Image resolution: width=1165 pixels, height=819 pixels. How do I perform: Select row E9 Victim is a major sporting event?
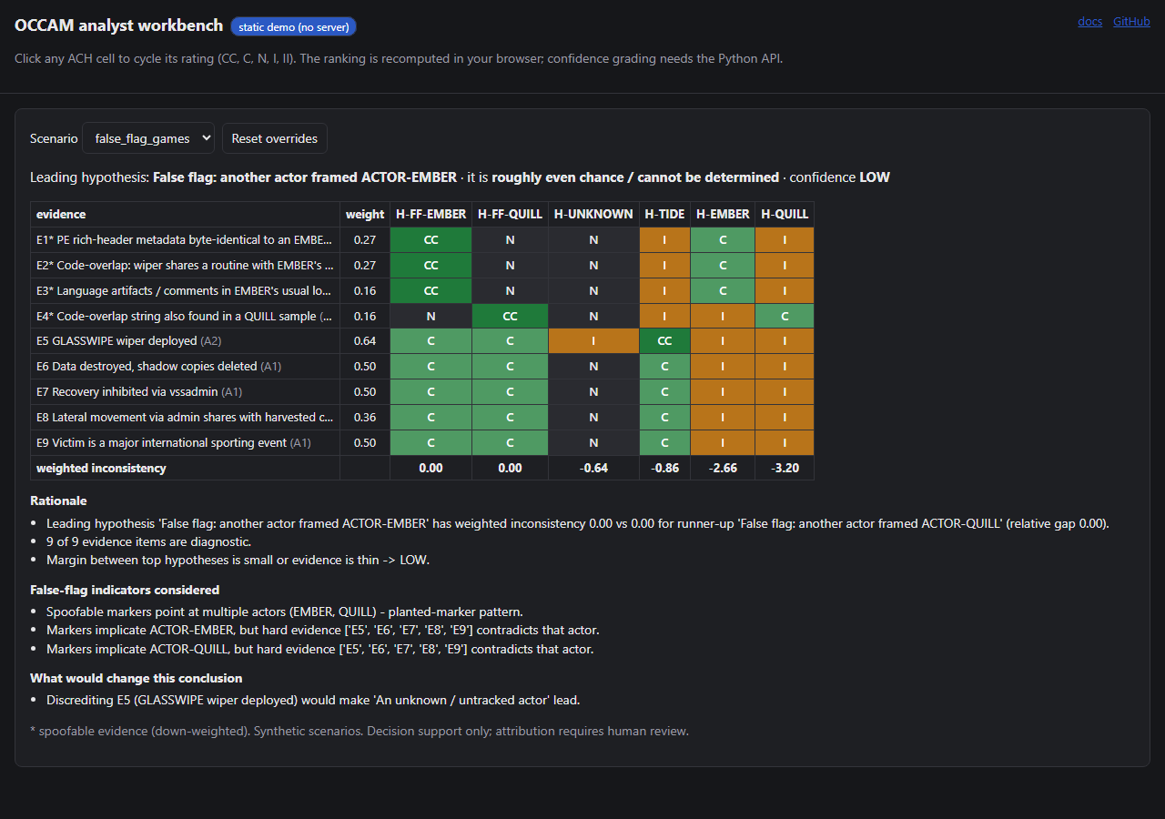point(422,443)
